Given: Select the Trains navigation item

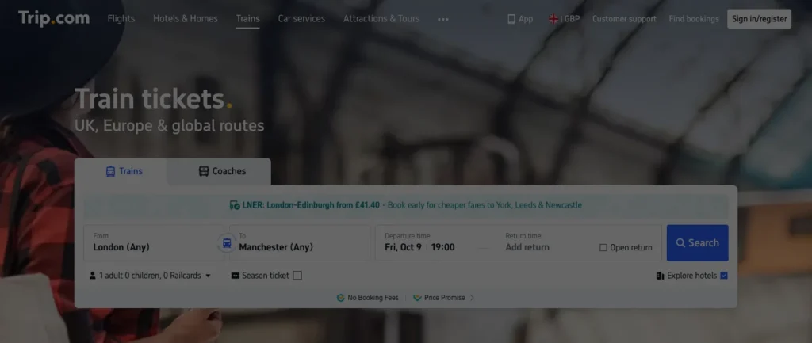Looking at the screenshot, I should point(248,19).
